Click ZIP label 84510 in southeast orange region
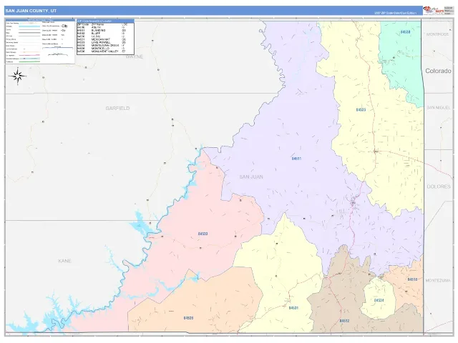The height and width of the screenshot is (343, 458). tap(412, 279)
